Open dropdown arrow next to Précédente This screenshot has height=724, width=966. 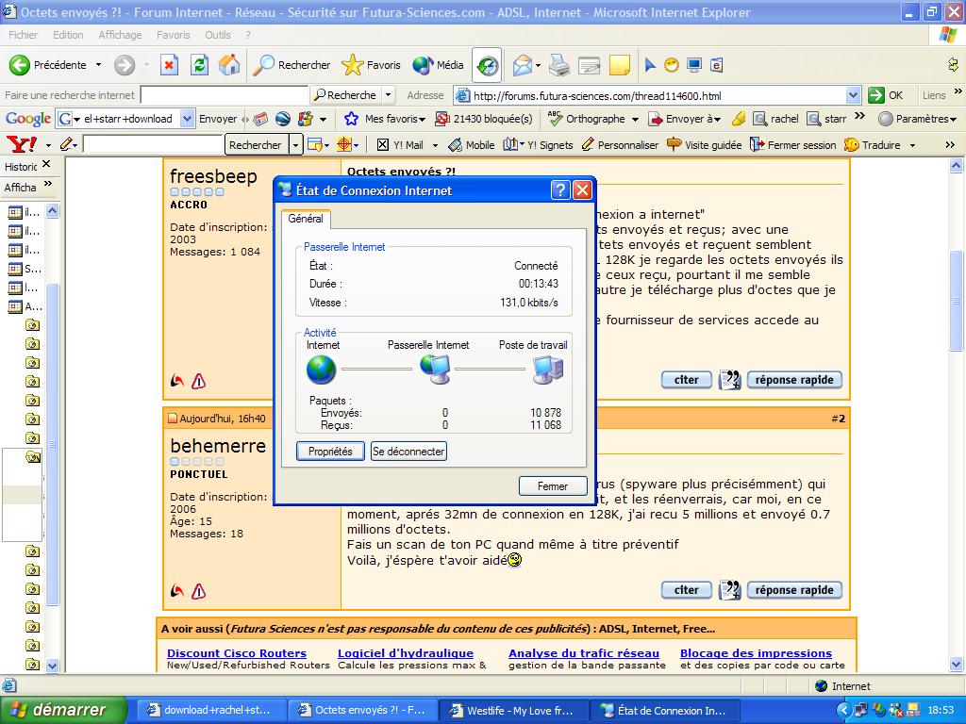point(98,65)
